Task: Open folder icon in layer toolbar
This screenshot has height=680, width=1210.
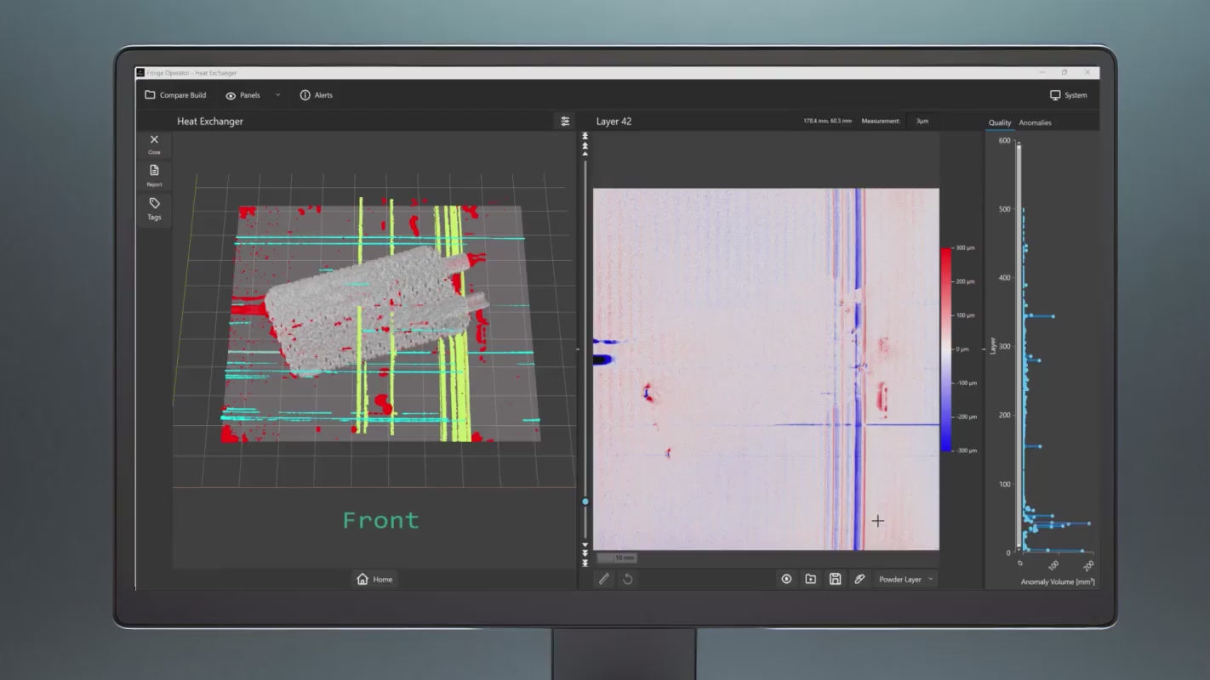Action: coord(811,579)
